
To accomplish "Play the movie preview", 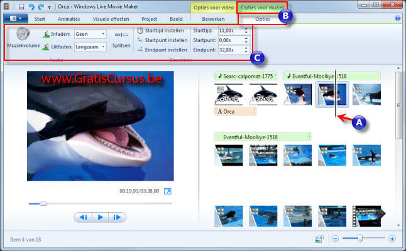I will (x=100, y=217).
